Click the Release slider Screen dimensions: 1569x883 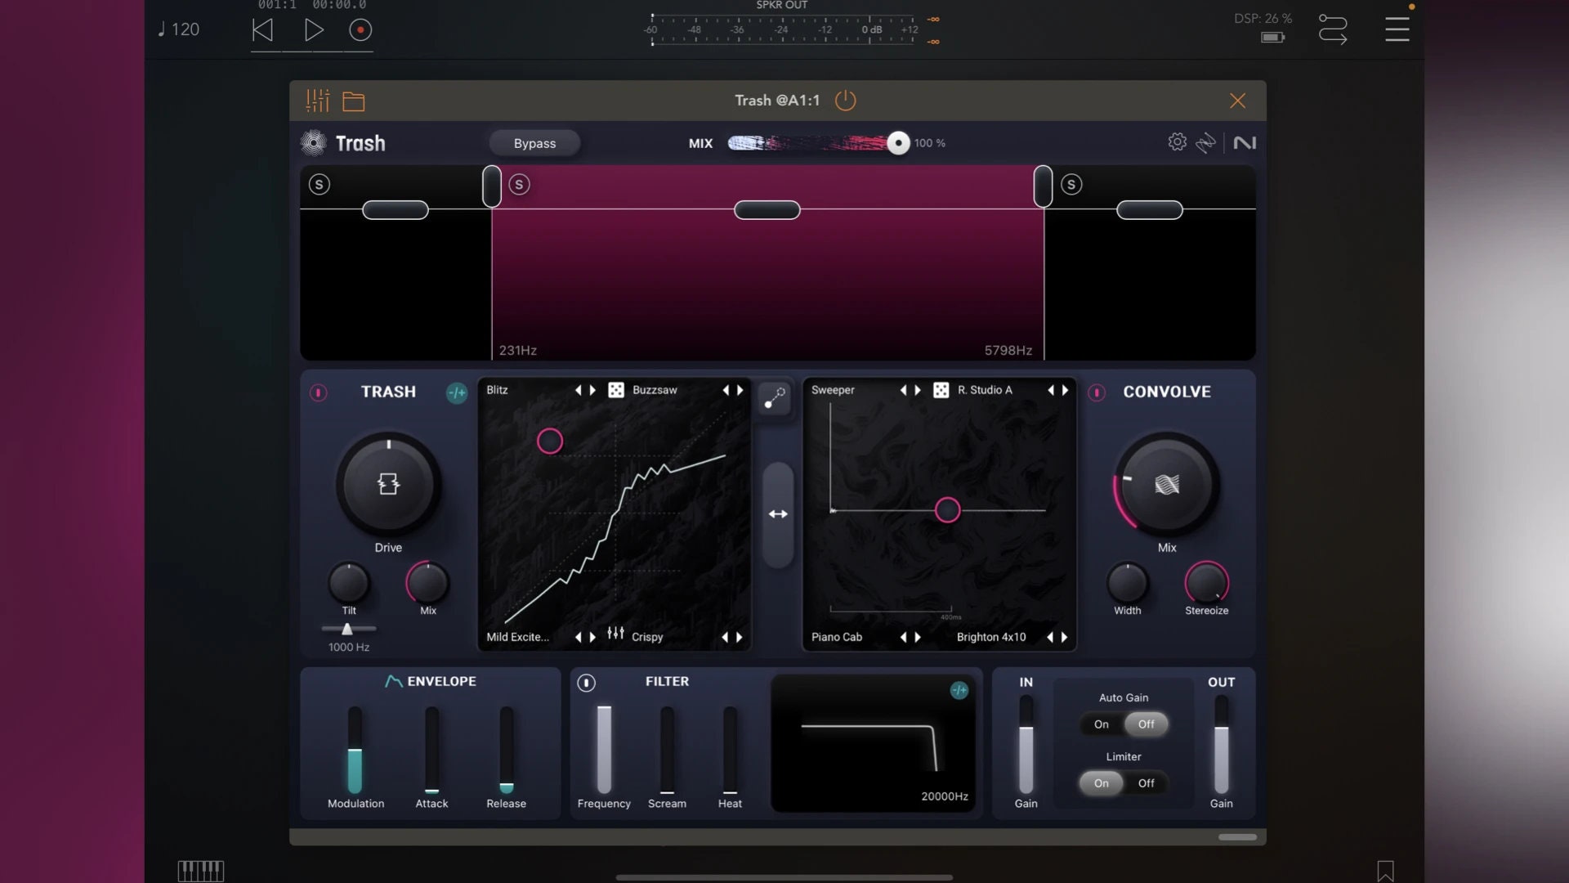(x=507, y=750)
